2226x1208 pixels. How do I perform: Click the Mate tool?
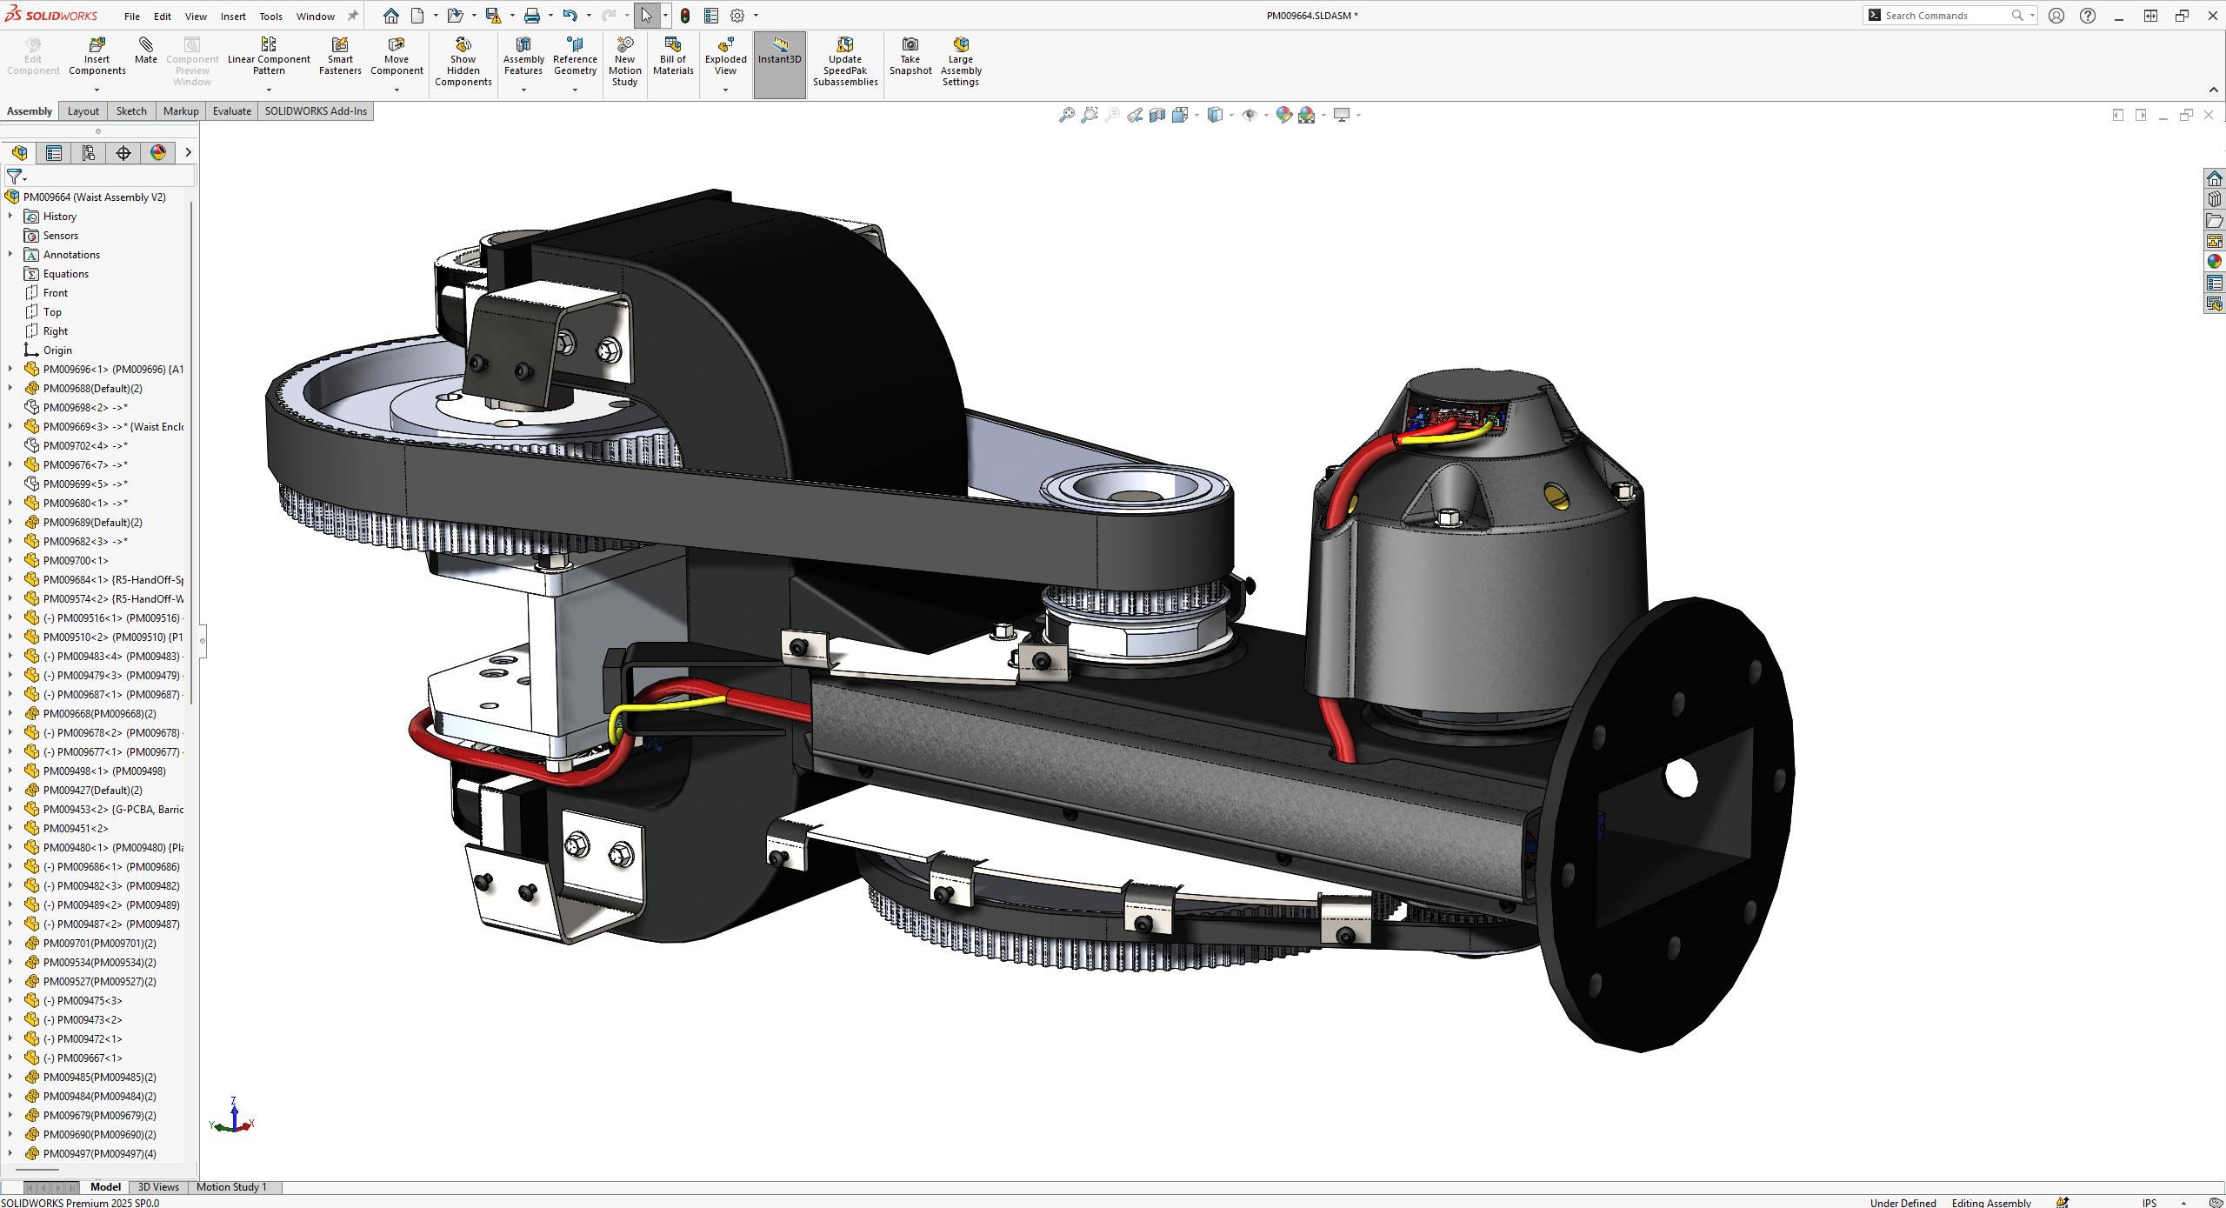(146, 50)
